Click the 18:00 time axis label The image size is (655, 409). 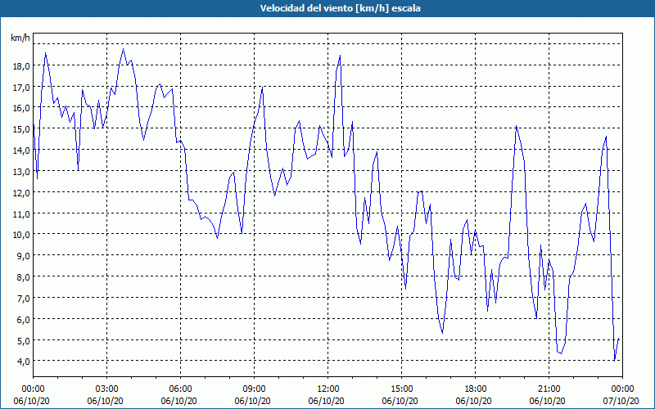coord(476,389)
